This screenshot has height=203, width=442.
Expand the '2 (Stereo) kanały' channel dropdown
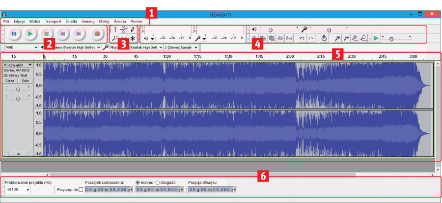pyautogui.click(x=181, y=47)
